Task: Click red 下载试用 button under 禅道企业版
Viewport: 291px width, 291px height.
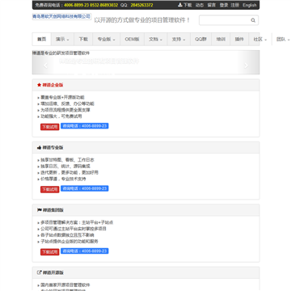Action: 49,127
